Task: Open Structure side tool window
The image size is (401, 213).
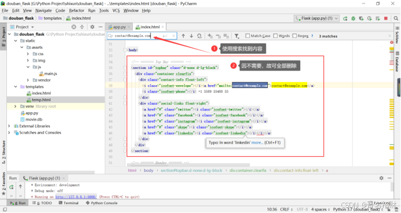Action: coord(3,152)
